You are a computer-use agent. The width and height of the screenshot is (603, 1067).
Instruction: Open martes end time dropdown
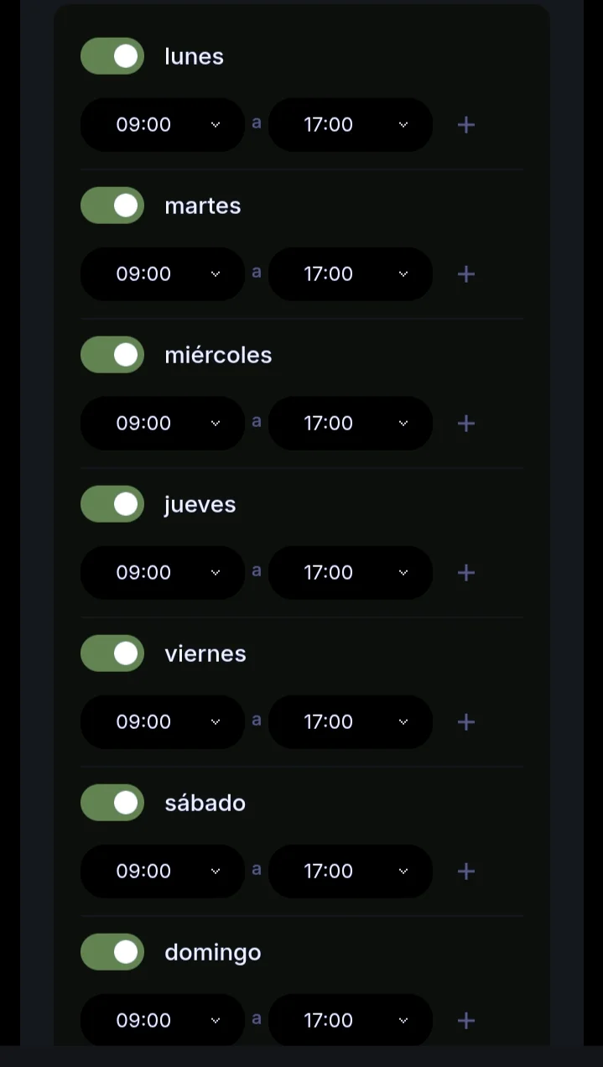[x=351, y=274]
